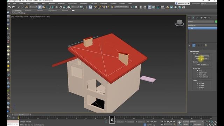Viewport: 224px width, 126px height.
Task: Open the Edit menu
Action: (x=14, y=3)
